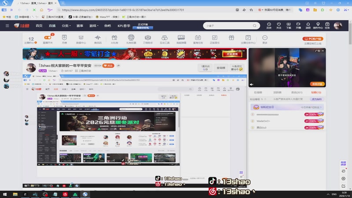Click the Douyu logo in navbar
This screenshot has width=352, height=198.
22,26
